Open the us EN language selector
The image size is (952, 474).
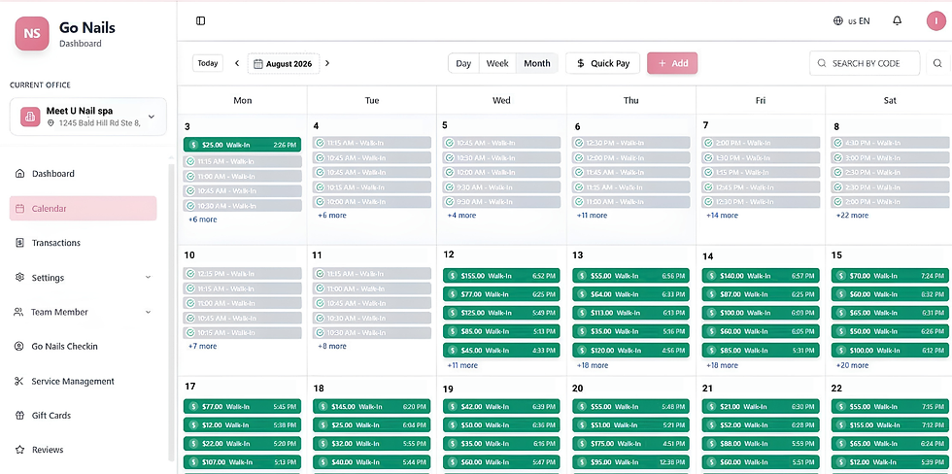click(851, 20)
